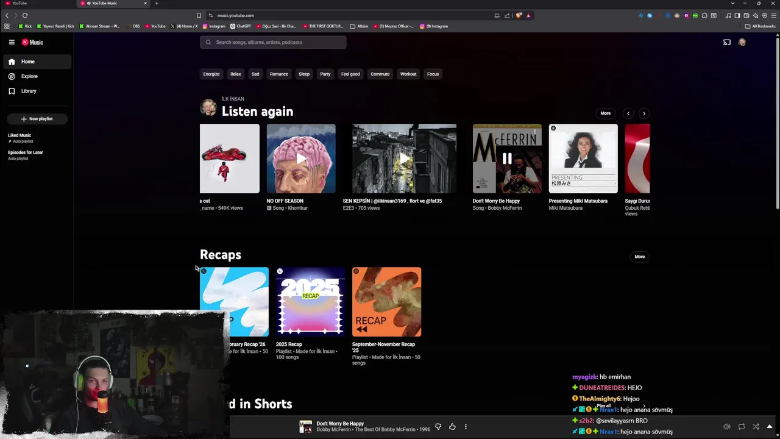This screenshot has height=439, width=780.
Task: Open the All Bookmarks folder
Action: pyautogui.click(x=760, y=26)
